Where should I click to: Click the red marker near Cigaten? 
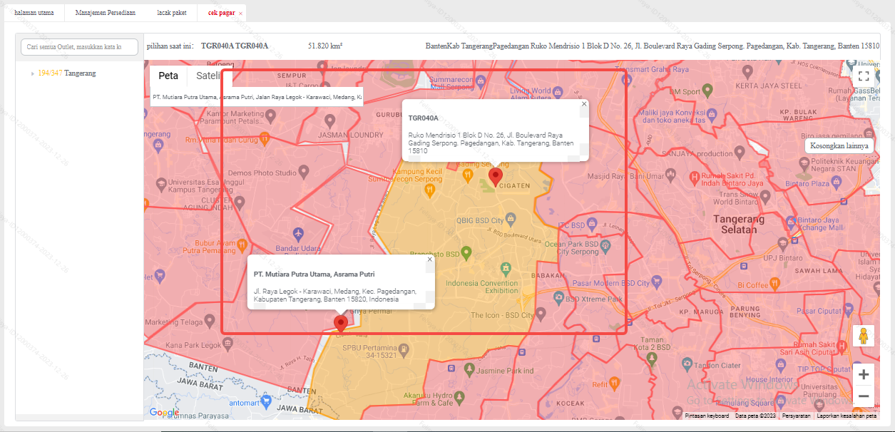(495, 177)
